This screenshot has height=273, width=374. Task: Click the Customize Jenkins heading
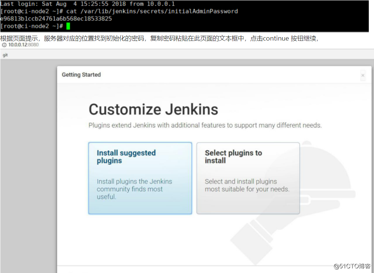[153, 109]
